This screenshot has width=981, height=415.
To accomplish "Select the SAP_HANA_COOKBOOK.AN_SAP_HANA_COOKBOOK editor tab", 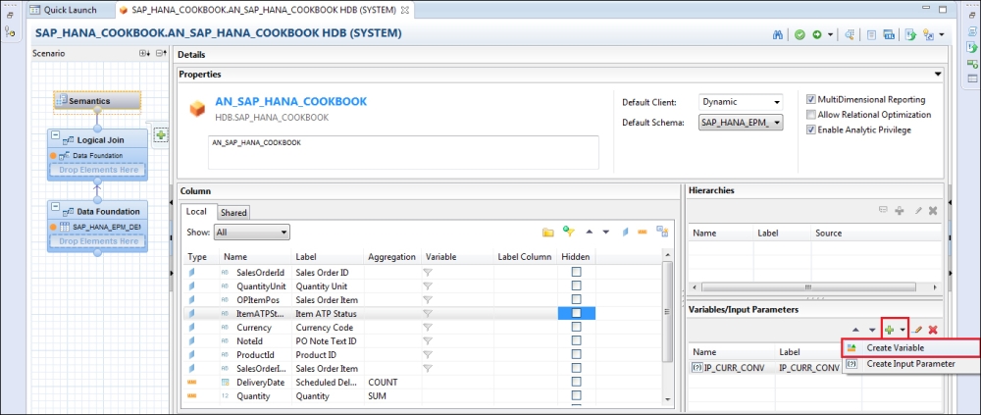I will 265,10.
